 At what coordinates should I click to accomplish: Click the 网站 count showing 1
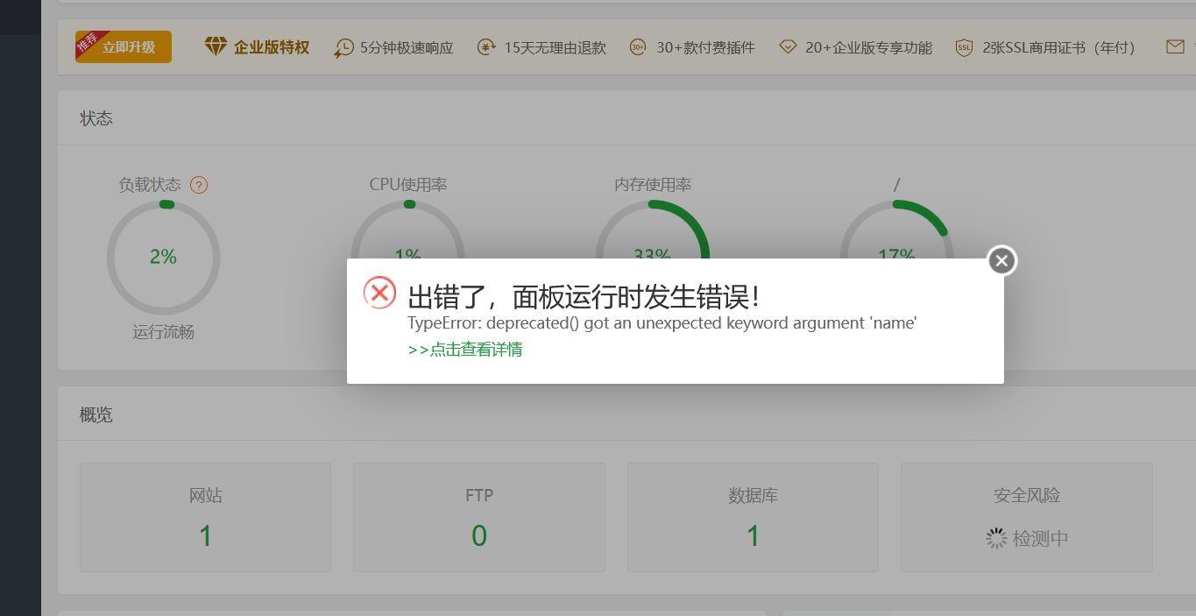point(204,537)
